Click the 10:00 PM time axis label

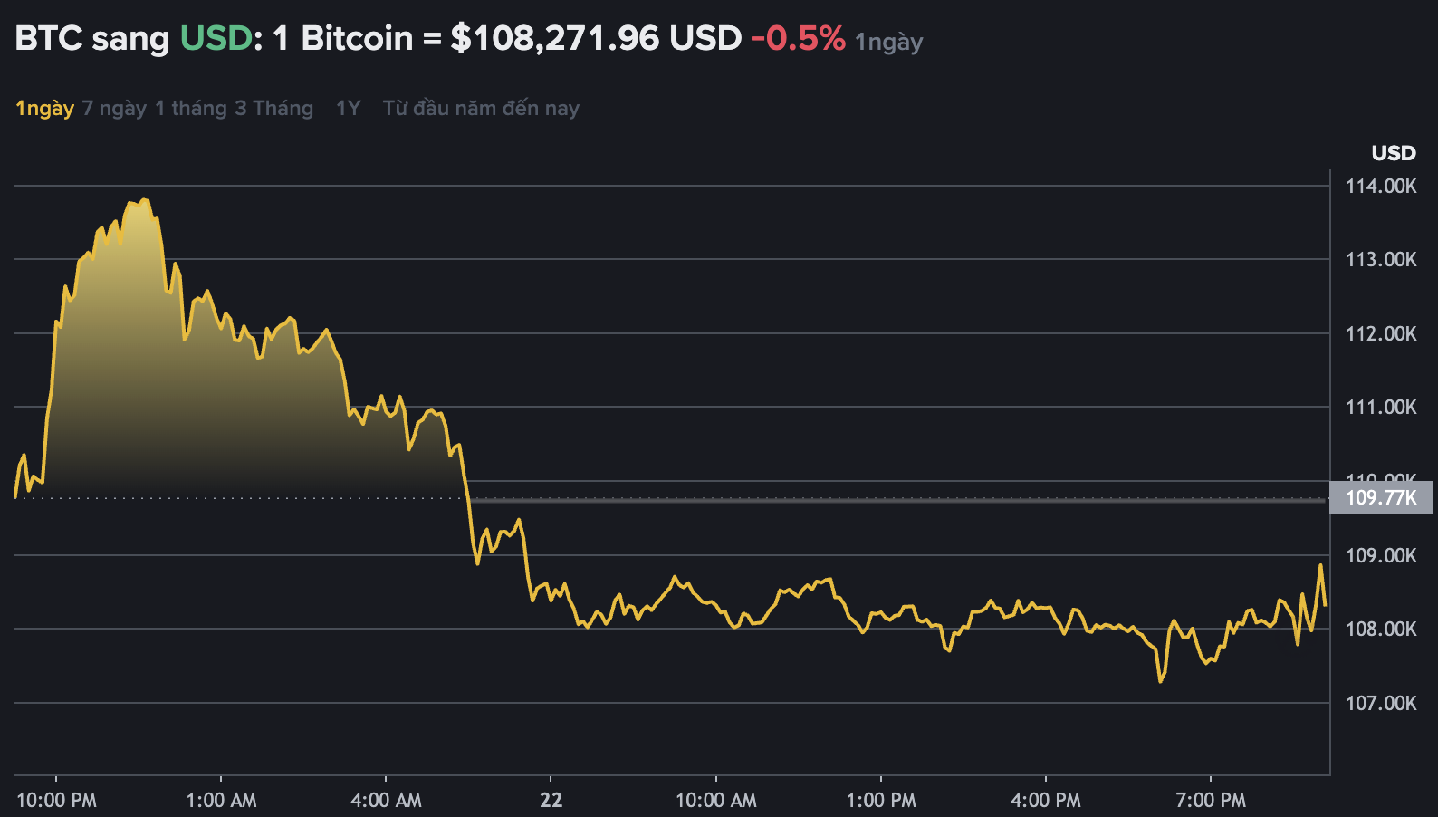(56, 801)
